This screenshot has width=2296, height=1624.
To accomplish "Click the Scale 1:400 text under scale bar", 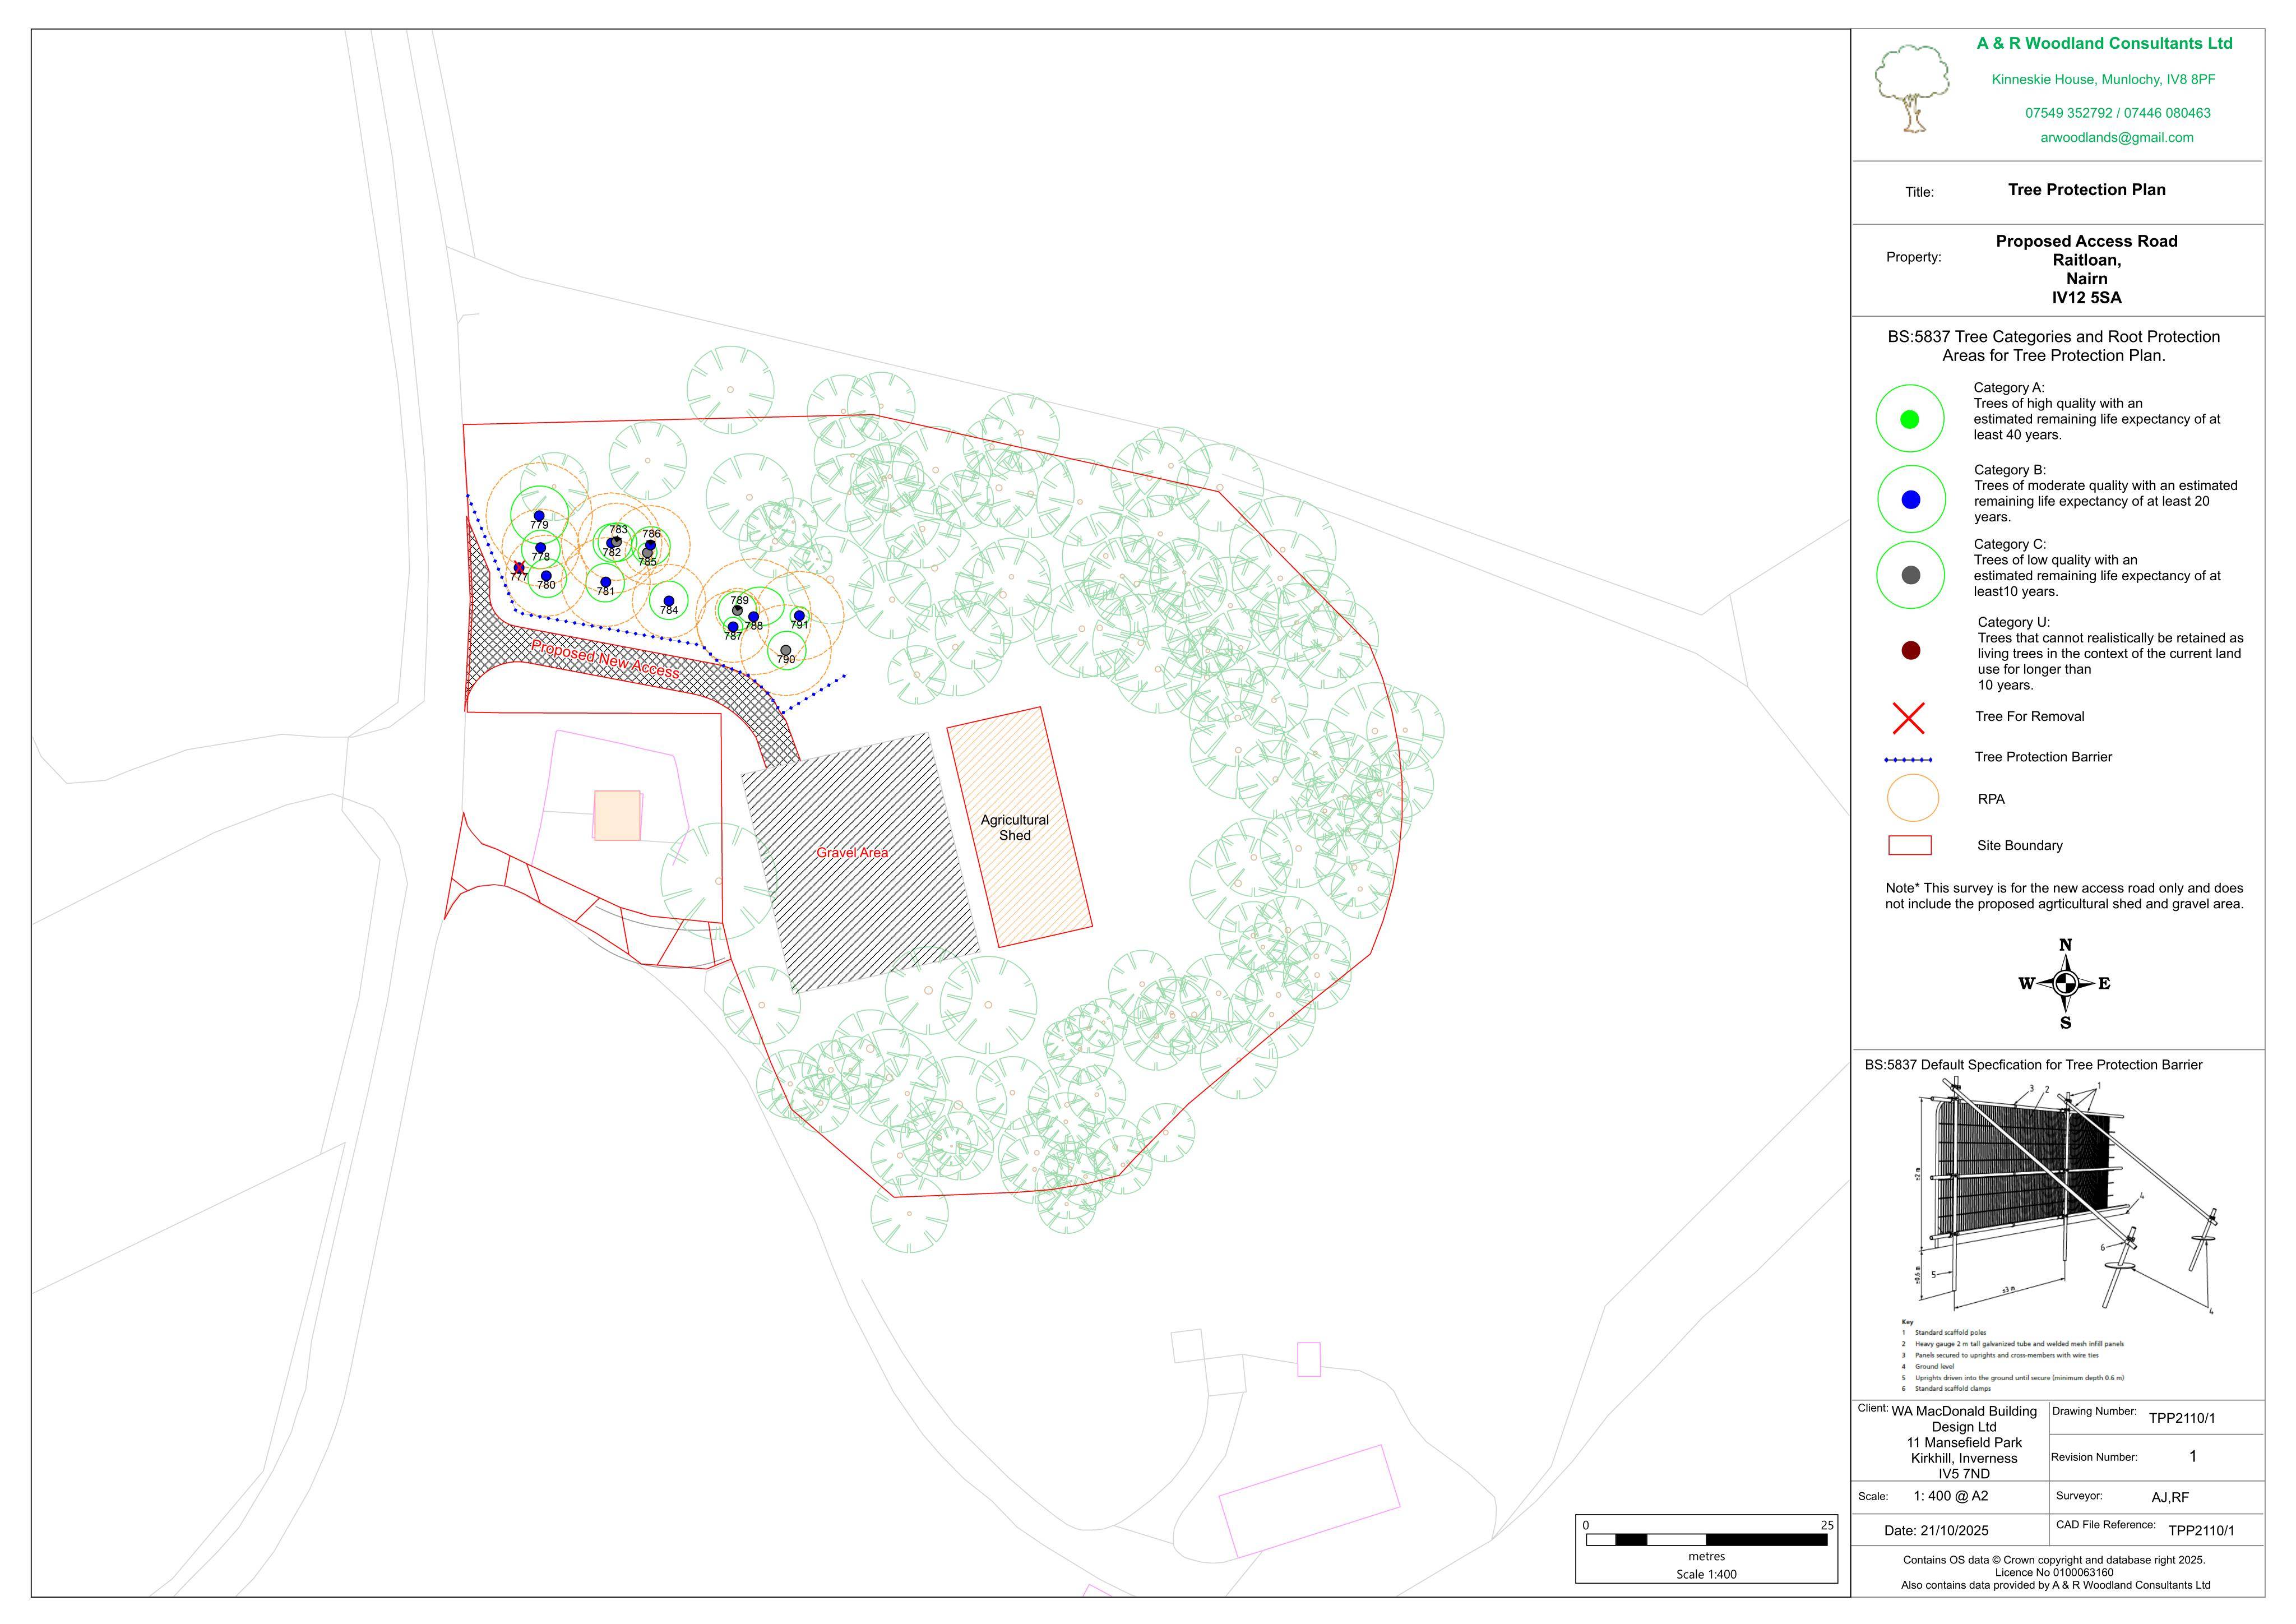I will point(1706,1574).
